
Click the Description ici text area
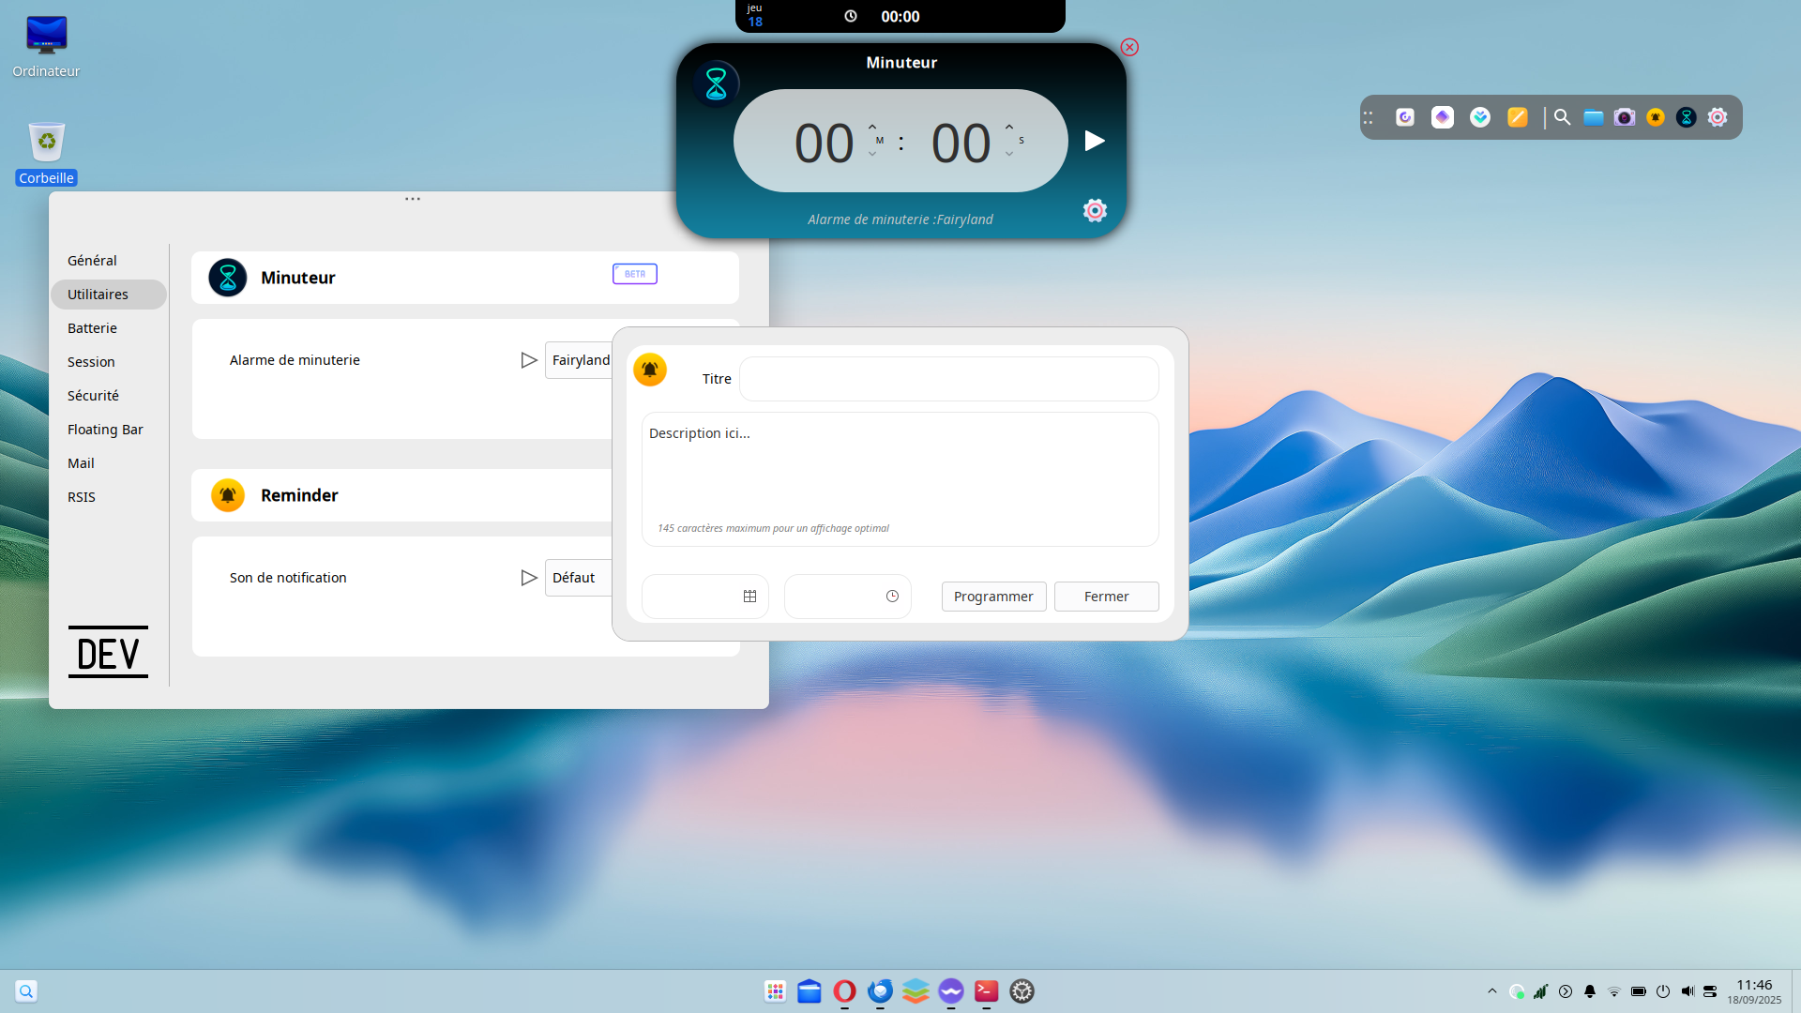(x=900, y=478)
